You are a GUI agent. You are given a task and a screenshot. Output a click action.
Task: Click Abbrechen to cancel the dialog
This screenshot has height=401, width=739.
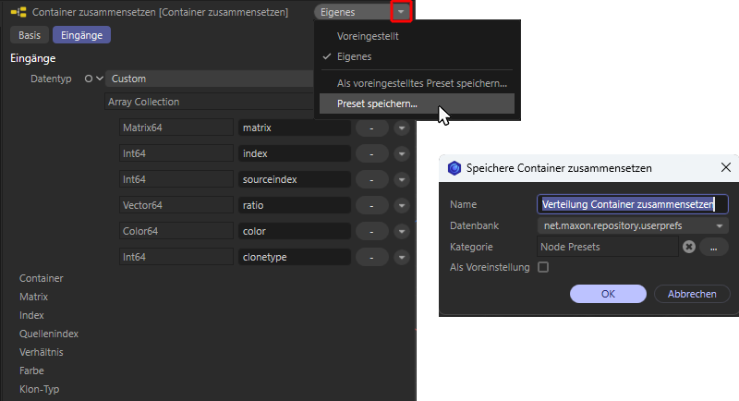click(x=692, y=294)
